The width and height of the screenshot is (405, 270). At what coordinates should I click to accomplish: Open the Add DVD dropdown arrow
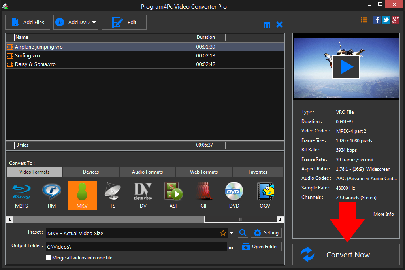pyautogui.click(x=94, y=23)
